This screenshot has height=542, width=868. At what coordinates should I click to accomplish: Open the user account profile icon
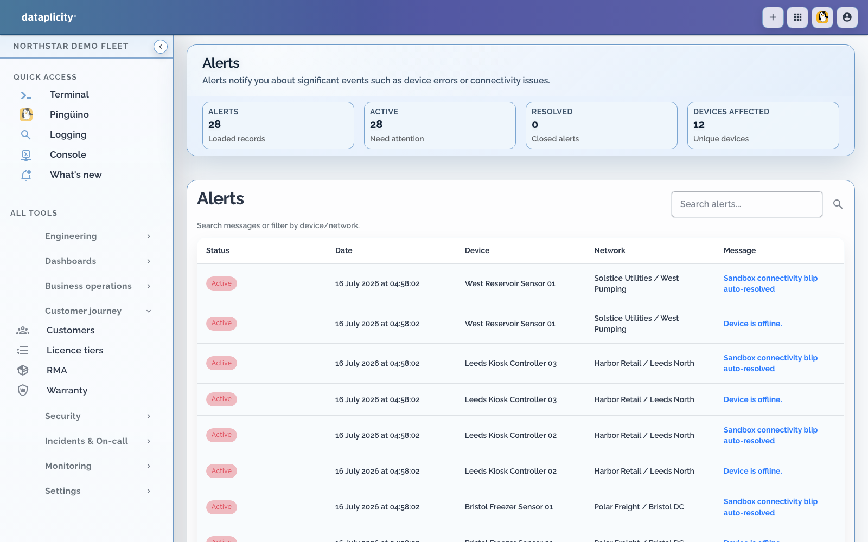pyautogui.click(x=847, y=17)
